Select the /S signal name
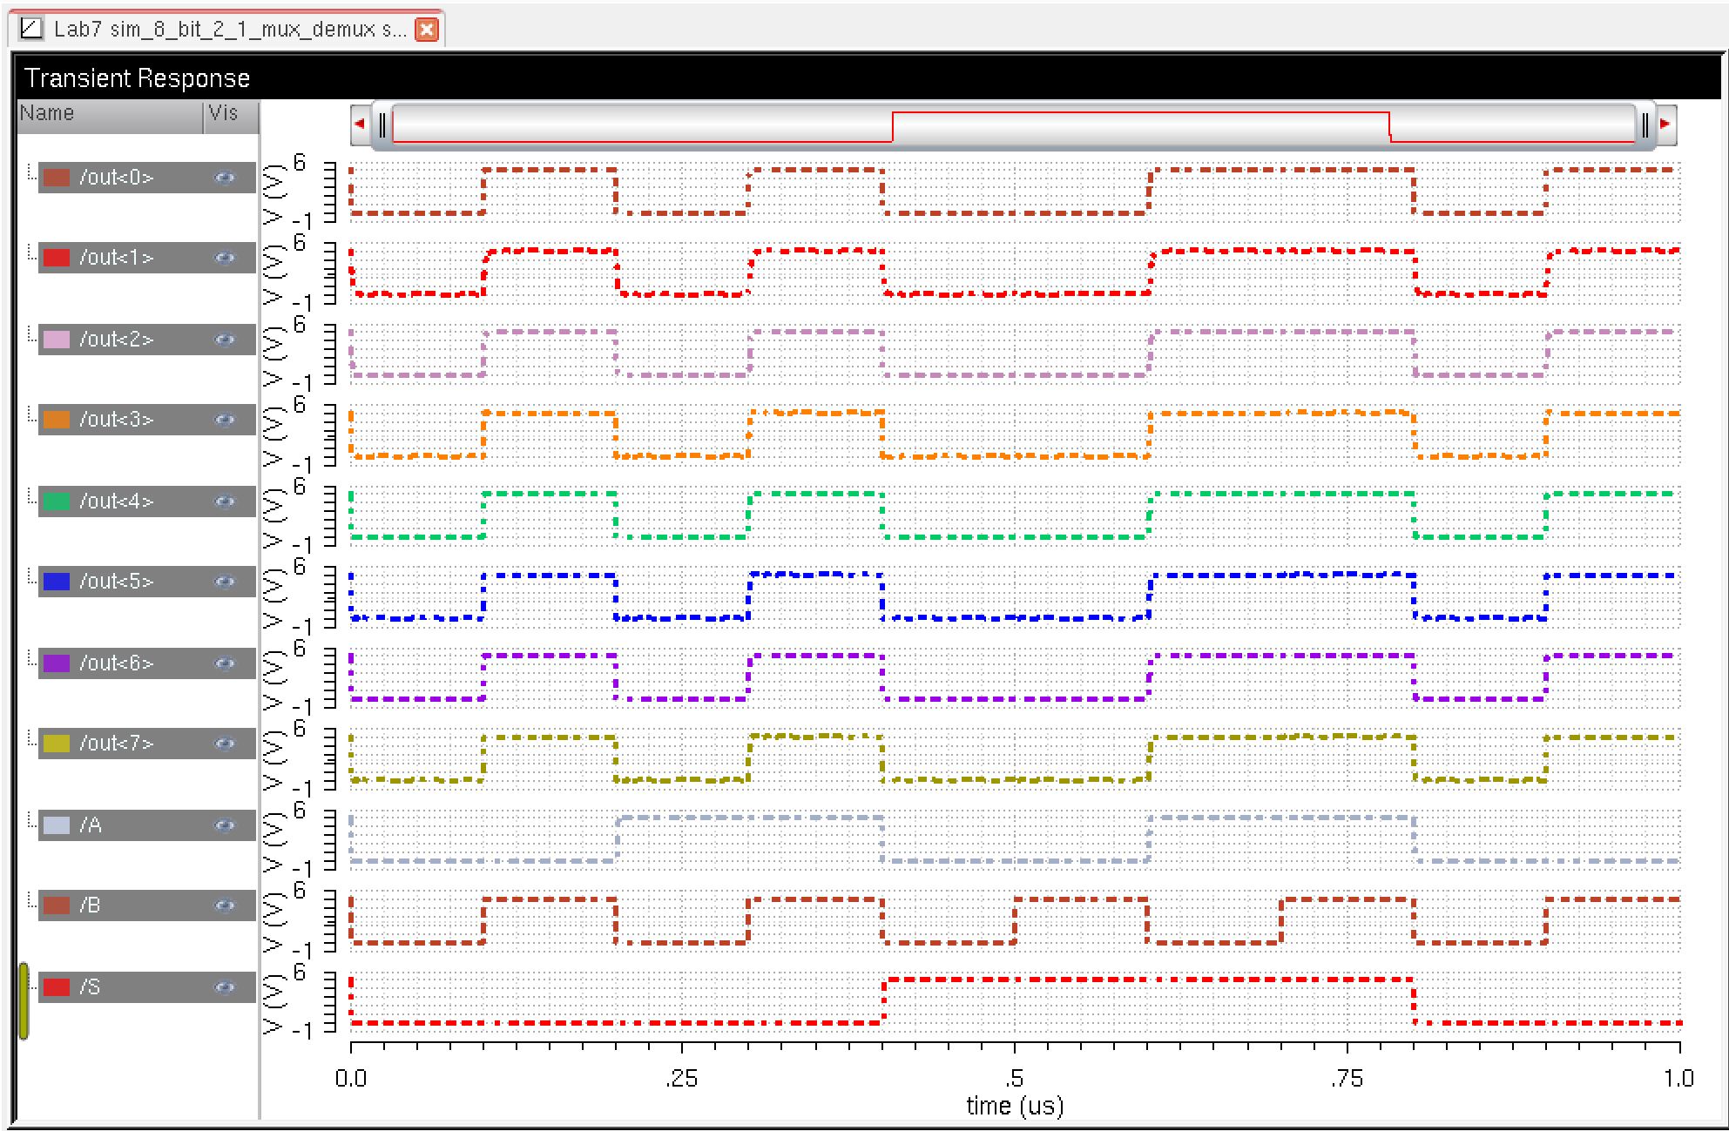Image resolution: width=1729 pixels, height=1131 pixels. pyautogui.click(x=91, y=987)
